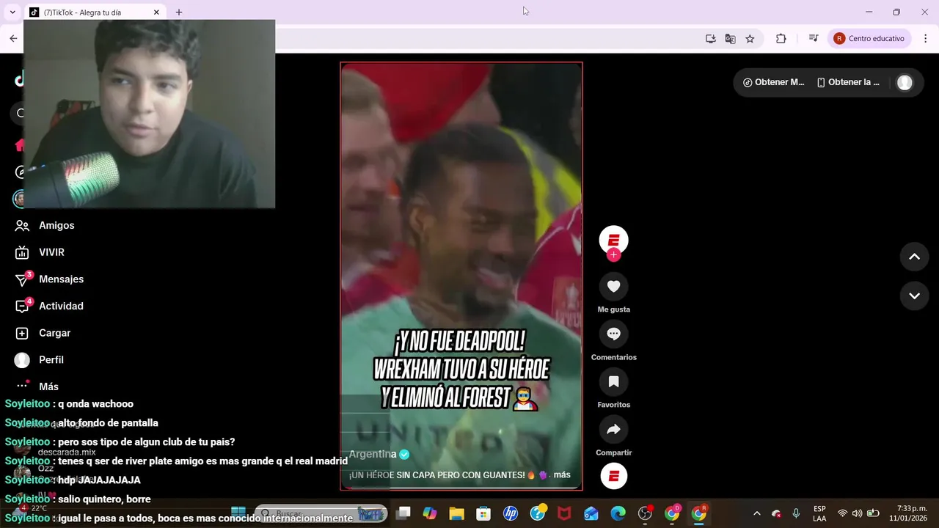This screenshot has height=528, width=939.
Task: Share the video via Compartir arrow
Action: pos(614,430)
